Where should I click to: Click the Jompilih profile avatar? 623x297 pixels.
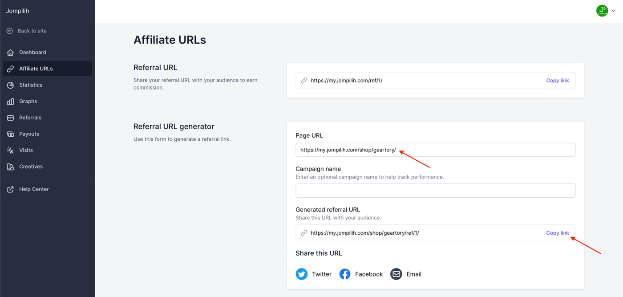pyautogui.click(x=602, y=11)
